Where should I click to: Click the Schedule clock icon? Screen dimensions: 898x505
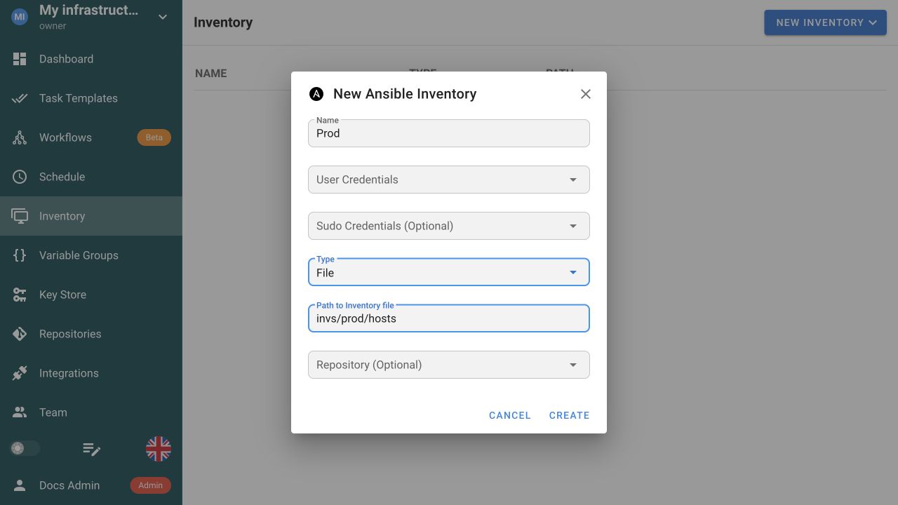(20, 177)
